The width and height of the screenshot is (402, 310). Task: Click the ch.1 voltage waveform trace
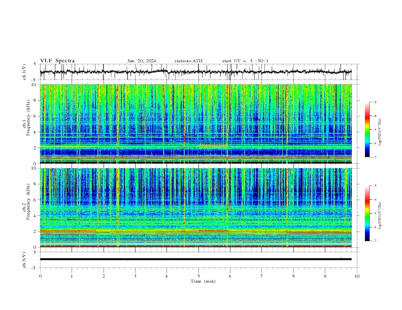point(195,72)
